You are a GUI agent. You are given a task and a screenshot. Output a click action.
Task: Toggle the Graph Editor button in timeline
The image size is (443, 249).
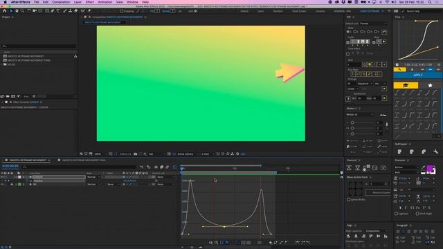[174, 167]
